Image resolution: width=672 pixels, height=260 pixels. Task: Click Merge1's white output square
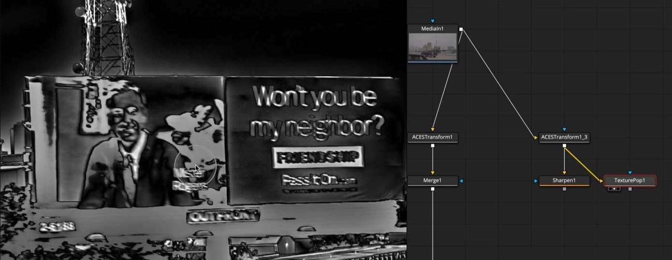(x=433, y=189)
